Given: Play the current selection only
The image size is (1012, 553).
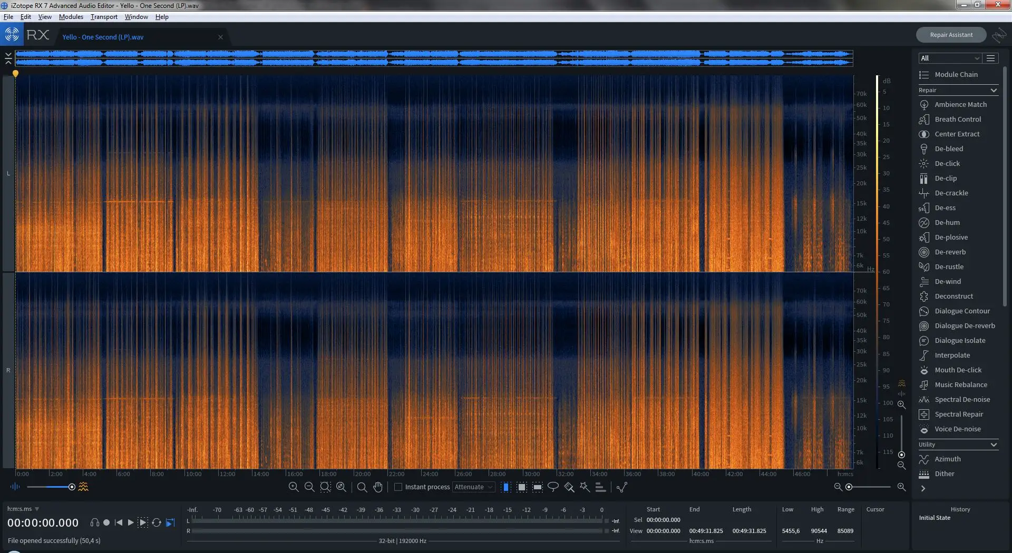Looking at the screenshot, I should tap(143, 522).
